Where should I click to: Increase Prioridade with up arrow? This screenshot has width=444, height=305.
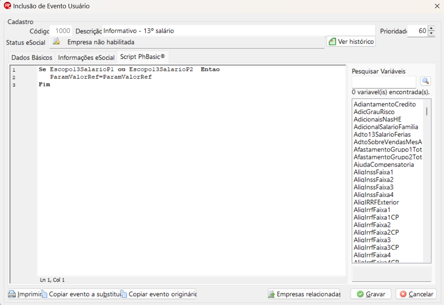click(x=431, y=28)
